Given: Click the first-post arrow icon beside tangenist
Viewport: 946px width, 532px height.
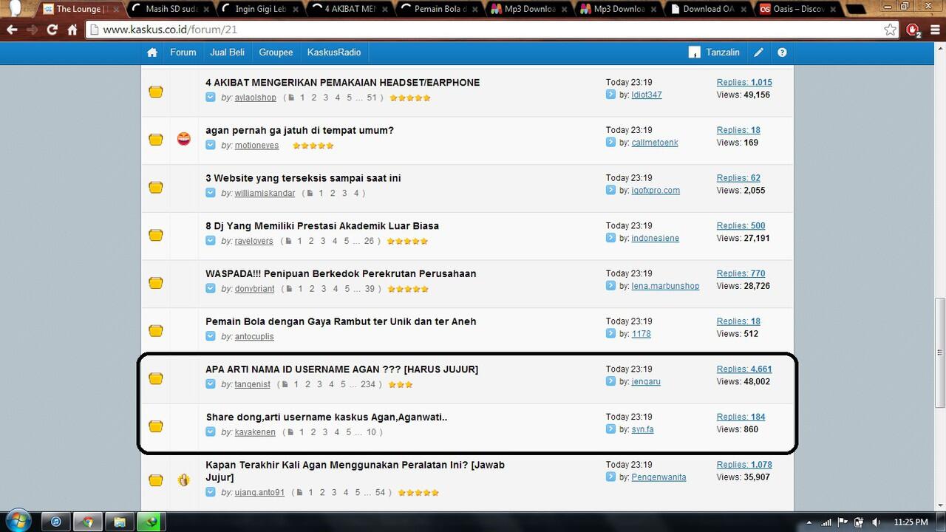Looking at the screenshot, I should (211, 384).
